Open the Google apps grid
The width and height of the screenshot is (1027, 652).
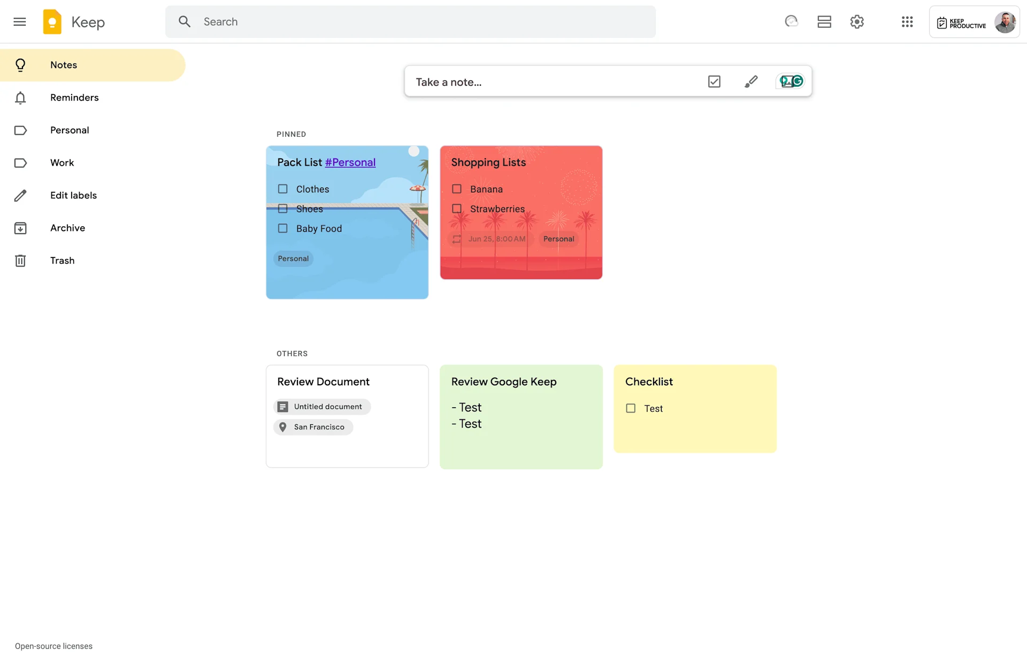(907, 21)
